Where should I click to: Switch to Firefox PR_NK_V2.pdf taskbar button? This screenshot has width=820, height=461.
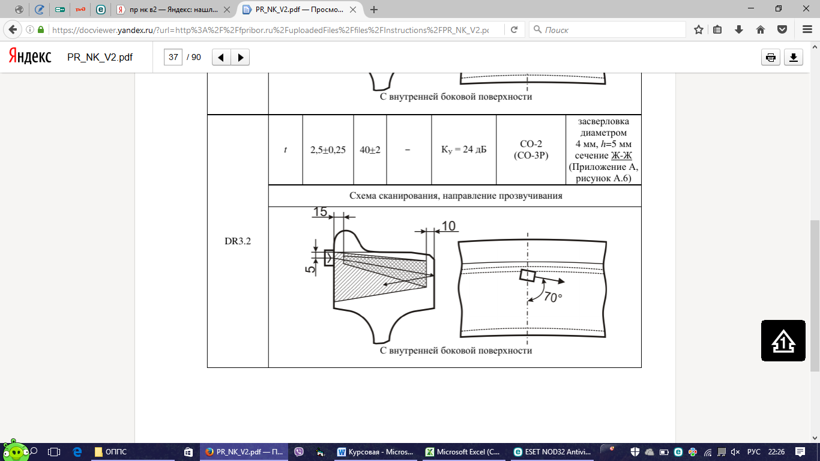tap(244, 451)
